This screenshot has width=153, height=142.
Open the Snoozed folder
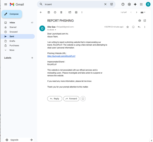pos(18,32)
